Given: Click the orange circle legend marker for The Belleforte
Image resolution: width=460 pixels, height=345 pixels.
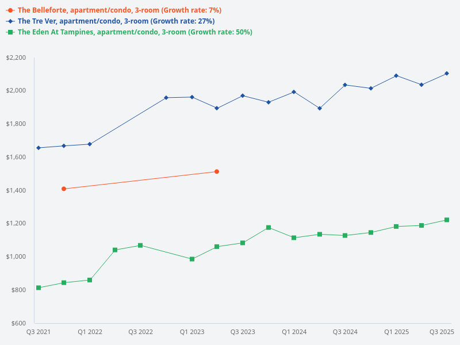Looking at the screenshot, I should click(10, 10).
